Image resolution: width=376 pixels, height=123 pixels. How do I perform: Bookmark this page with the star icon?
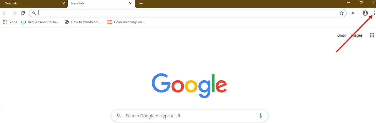coord(342,13)
